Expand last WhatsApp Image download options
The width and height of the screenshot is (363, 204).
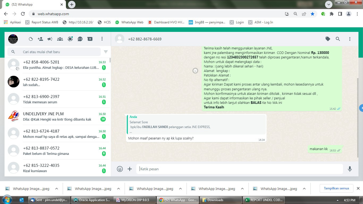coord(304,189)
